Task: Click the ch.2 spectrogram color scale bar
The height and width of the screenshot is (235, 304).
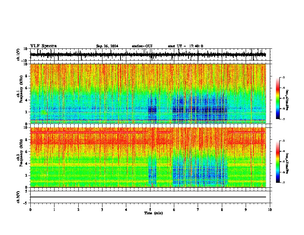Action: 278,162
